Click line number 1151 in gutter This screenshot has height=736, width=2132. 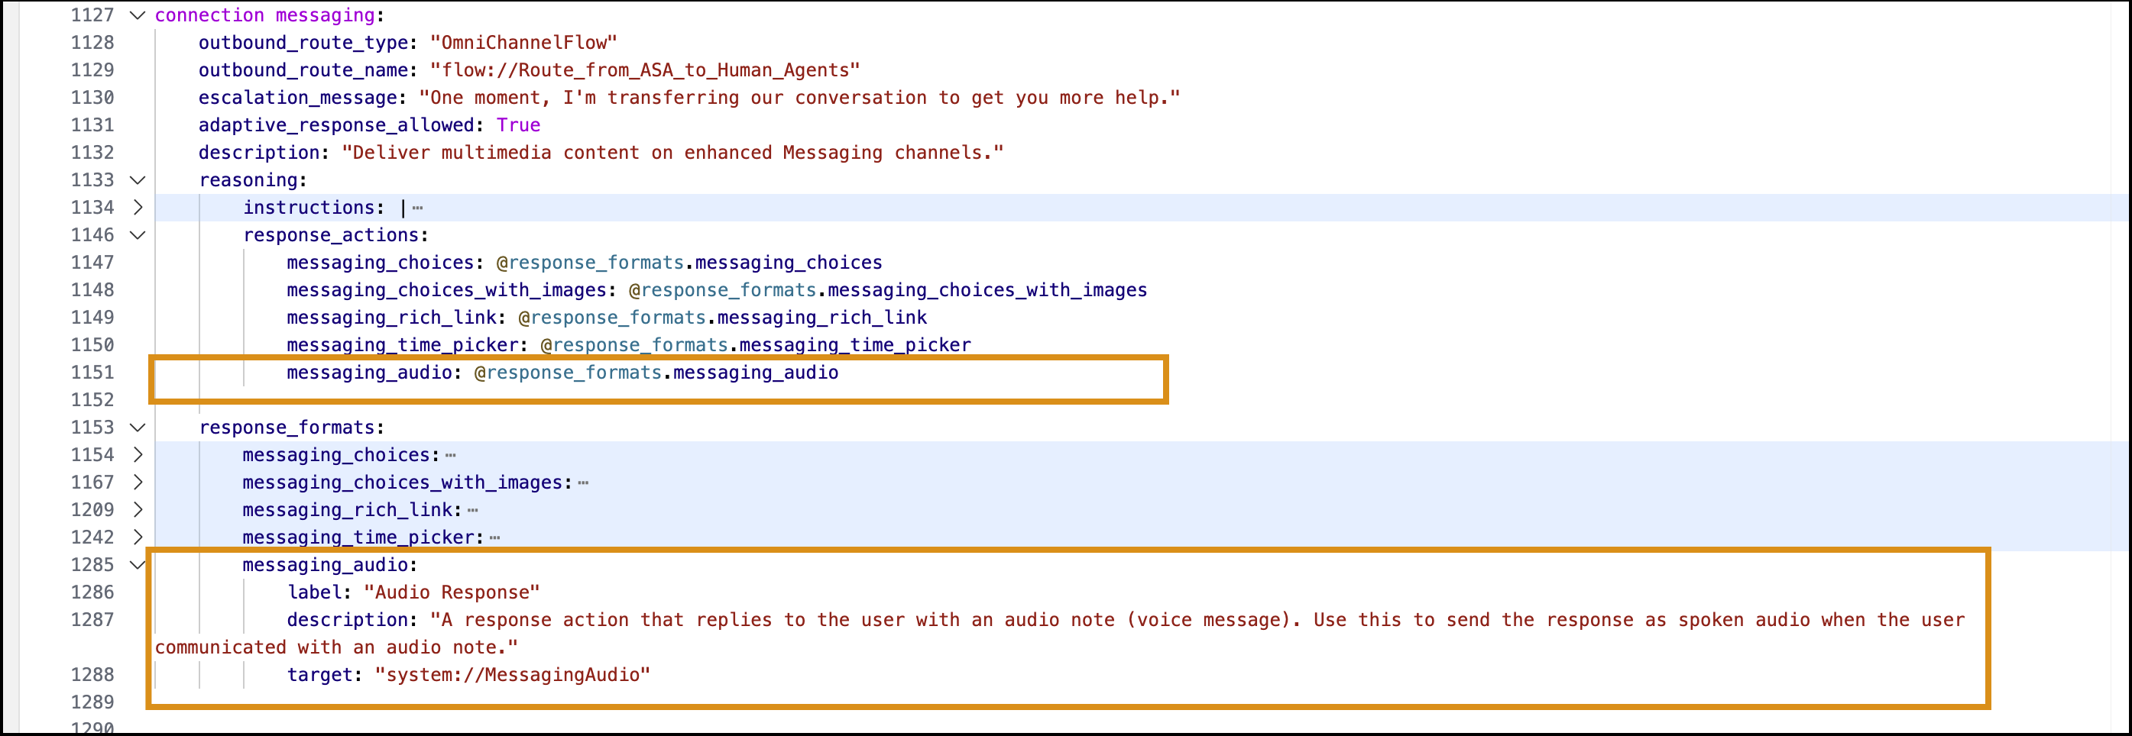pyautogui.click(x=92, y=372)
